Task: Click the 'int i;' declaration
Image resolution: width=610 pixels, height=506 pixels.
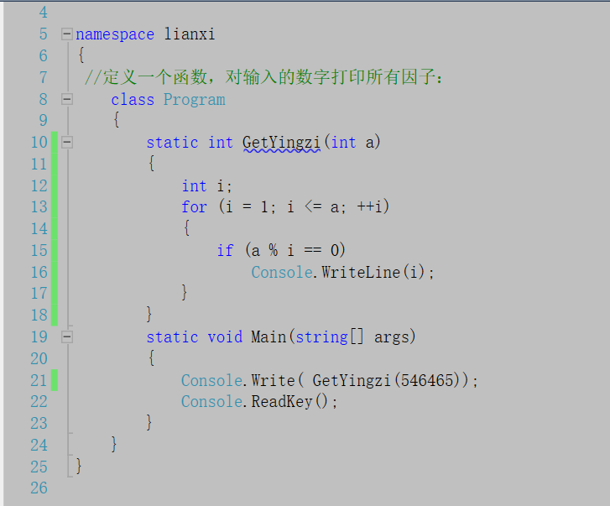Action: click(x=207, y=186)
